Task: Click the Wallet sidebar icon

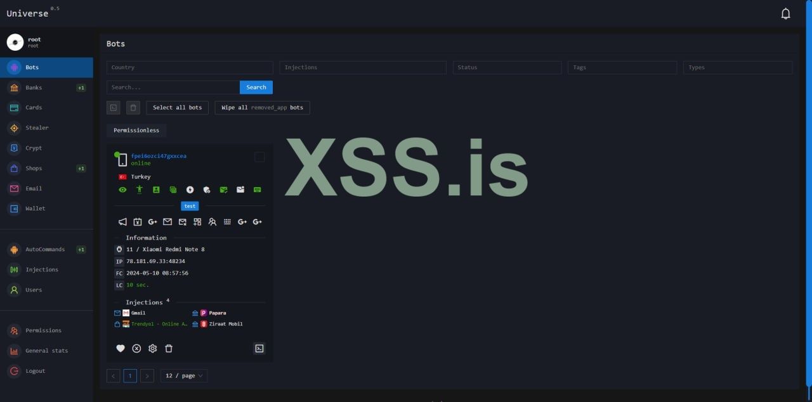Action: [14, 209]
